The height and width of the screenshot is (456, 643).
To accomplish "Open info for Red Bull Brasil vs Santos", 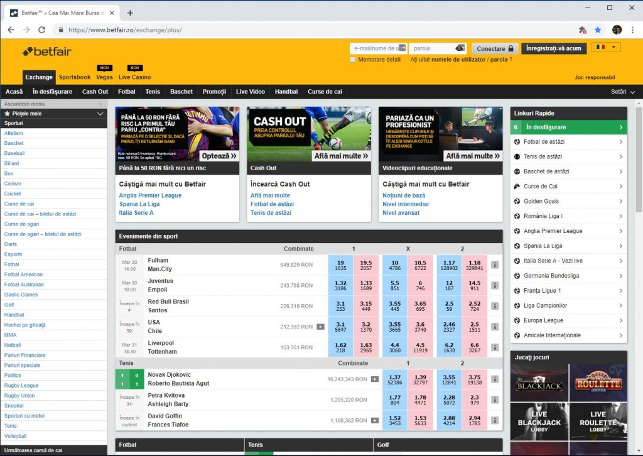I will tap(495, 307).
